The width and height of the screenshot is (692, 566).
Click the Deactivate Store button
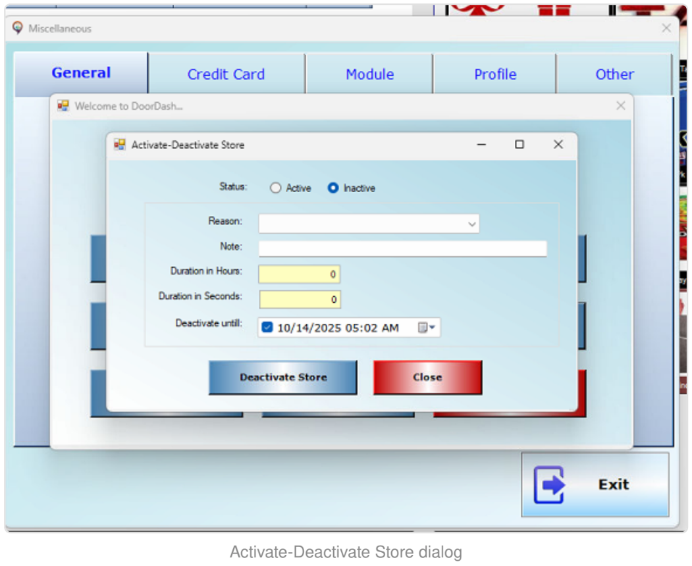(x=283, y=377)
